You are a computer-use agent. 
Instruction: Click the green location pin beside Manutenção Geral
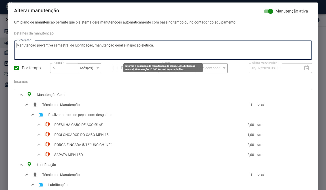click(29, 94)
